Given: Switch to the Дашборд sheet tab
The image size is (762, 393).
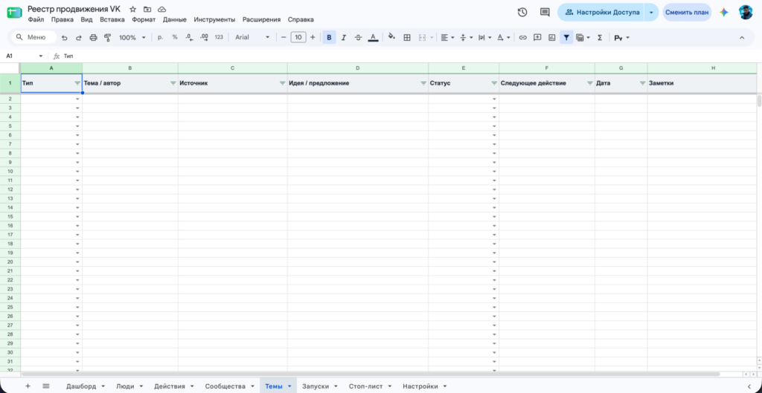Looking at the screenshot, I should click(85, 386).
